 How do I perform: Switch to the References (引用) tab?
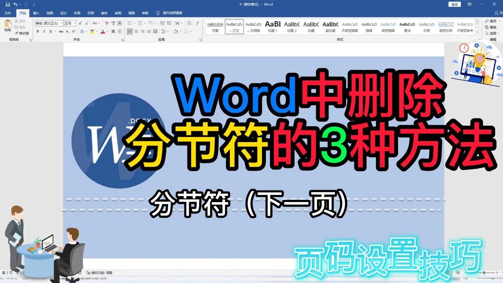[91, 13]
